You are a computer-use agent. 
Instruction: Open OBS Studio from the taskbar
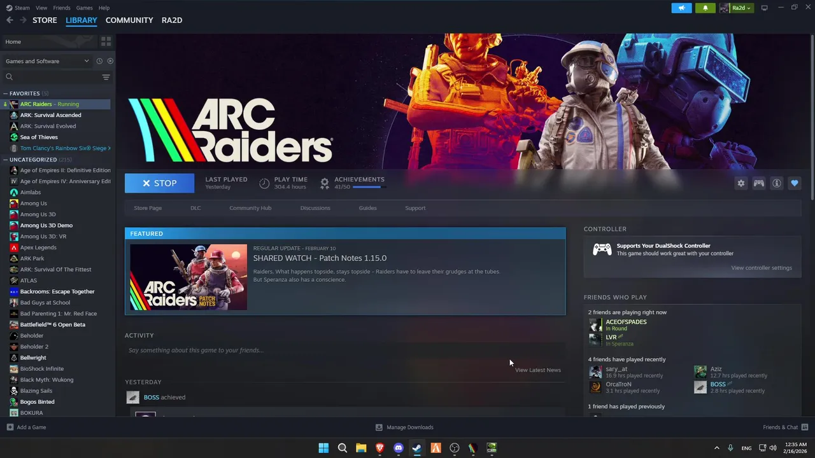point(455,448)
